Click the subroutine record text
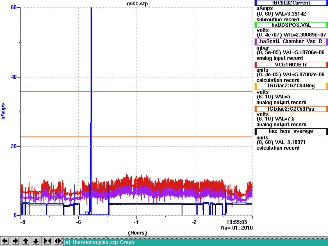328x246 pixels. point(278,20)
